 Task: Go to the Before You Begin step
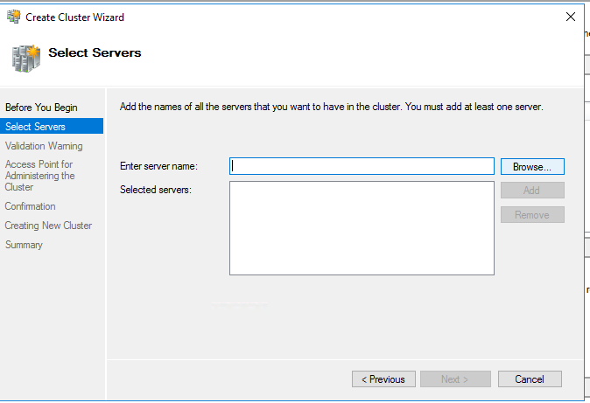[x=41, y=108]
